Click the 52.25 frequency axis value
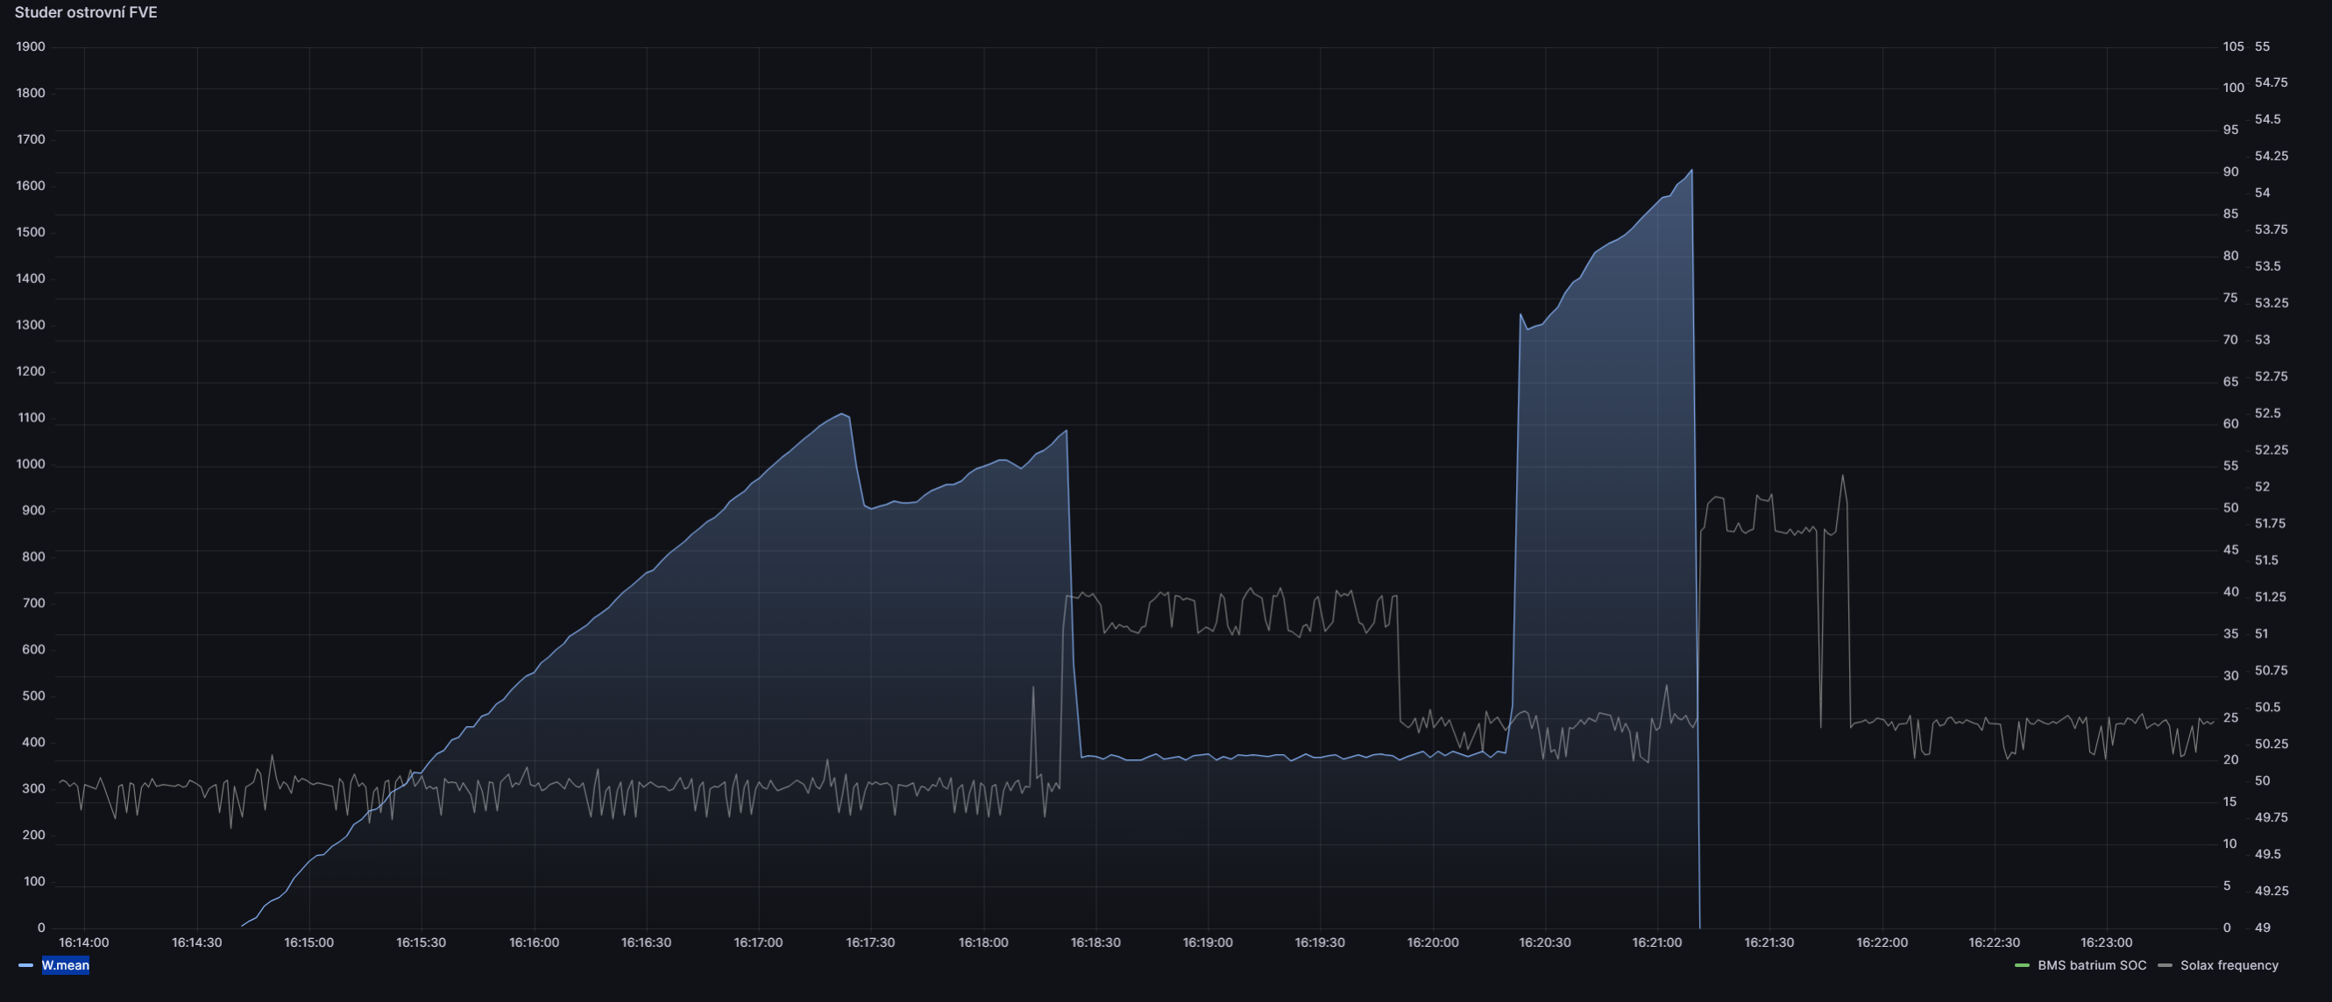Screen dimensions: 2332x1002 point(2272,450)
